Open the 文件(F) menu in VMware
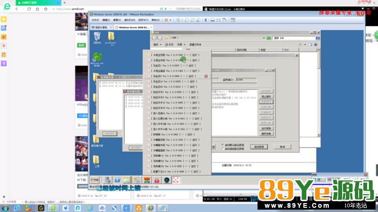Screen dimensions: 378x212 95,20
